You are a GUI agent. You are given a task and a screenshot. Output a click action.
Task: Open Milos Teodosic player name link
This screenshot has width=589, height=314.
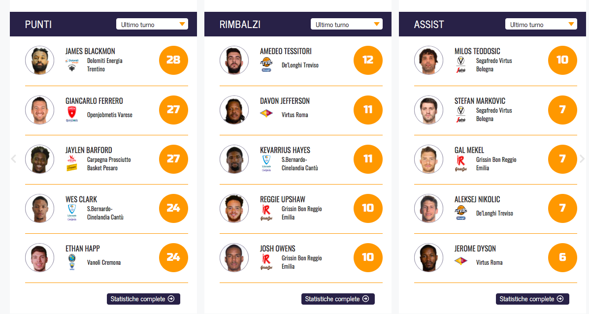click(x=480, y=51)
